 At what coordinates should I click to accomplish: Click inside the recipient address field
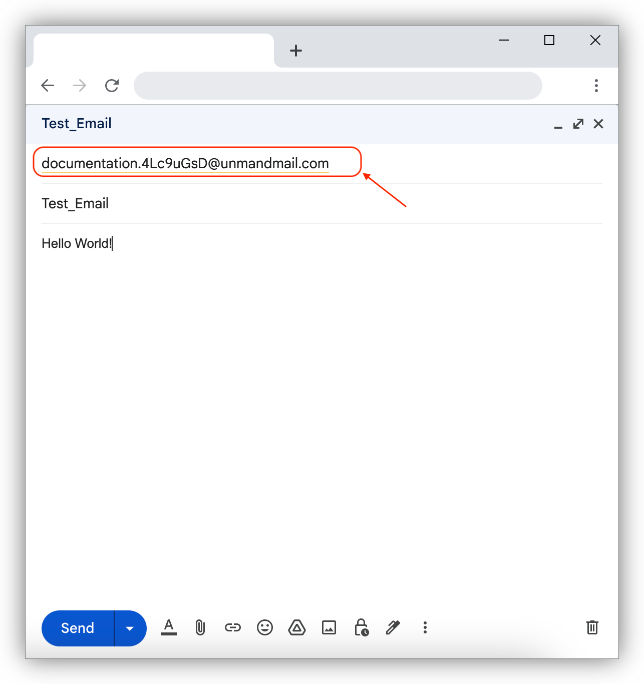185,163
